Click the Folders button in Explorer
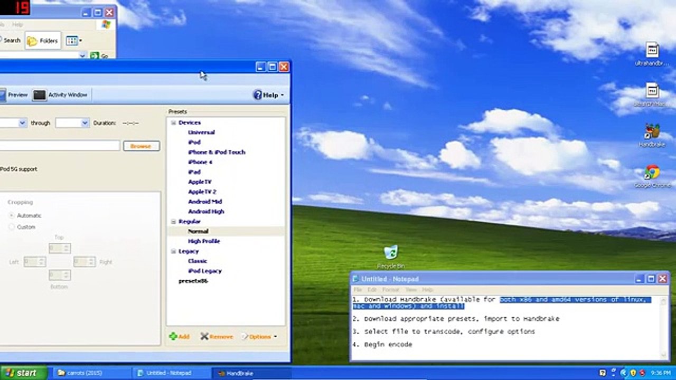Viewport: 676px width, 380px height. 42,41
